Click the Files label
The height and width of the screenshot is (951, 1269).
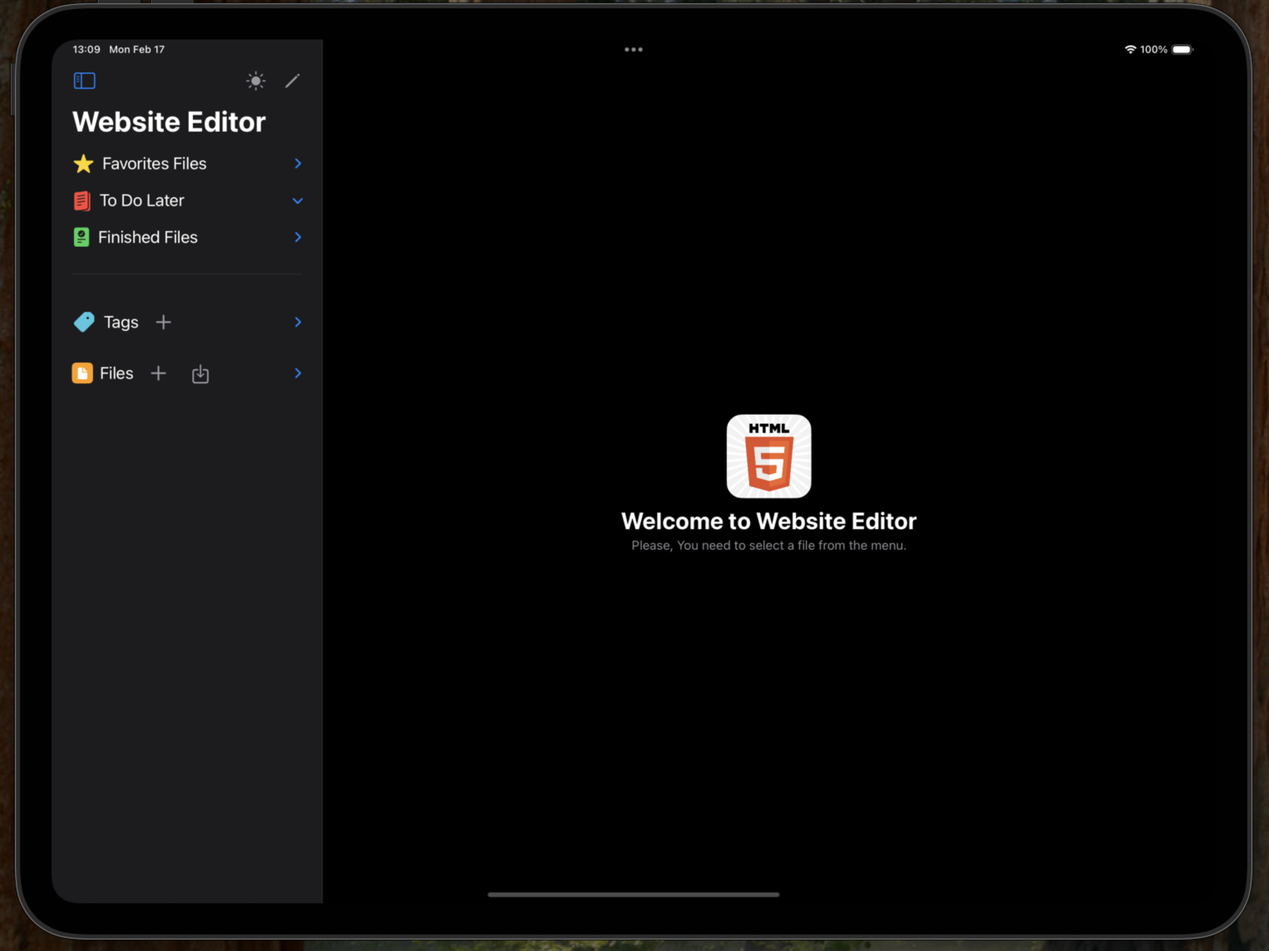pyautogui.click(x=117, y=373)
